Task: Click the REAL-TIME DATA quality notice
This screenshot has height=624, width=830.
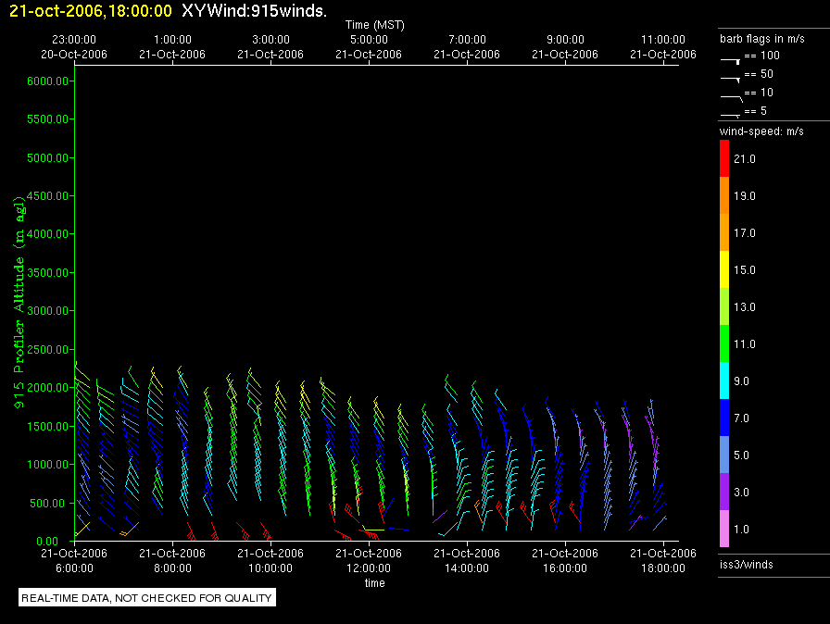Action: pos(147,598)
